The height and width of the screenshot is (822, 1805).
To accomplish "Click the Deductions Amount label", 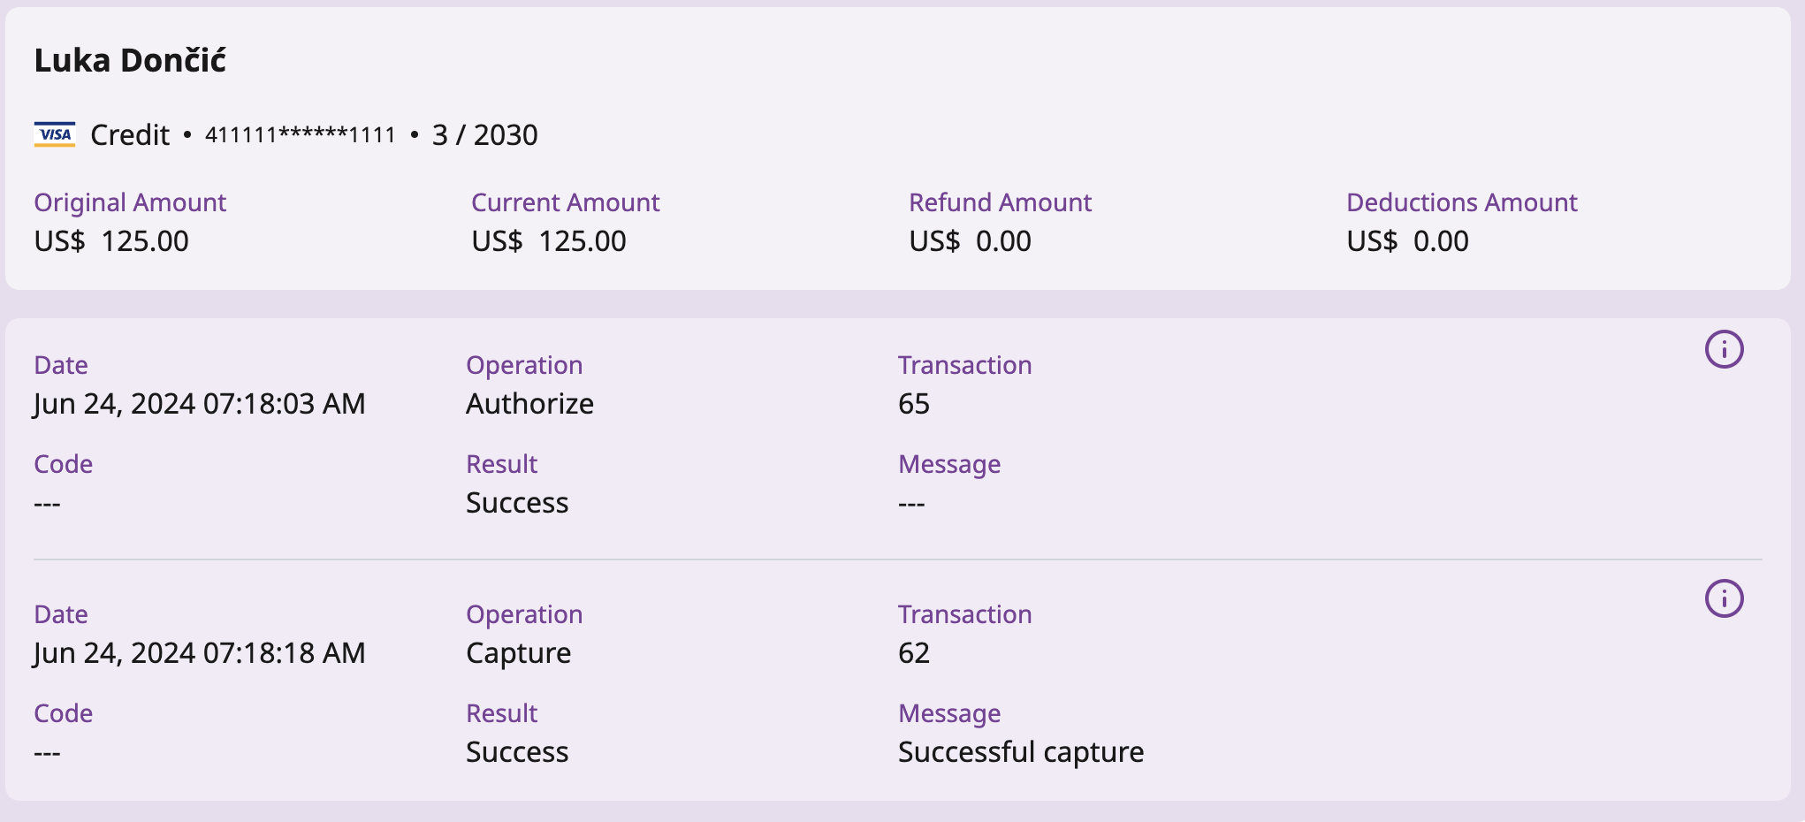I will [x=1462, y=202].
